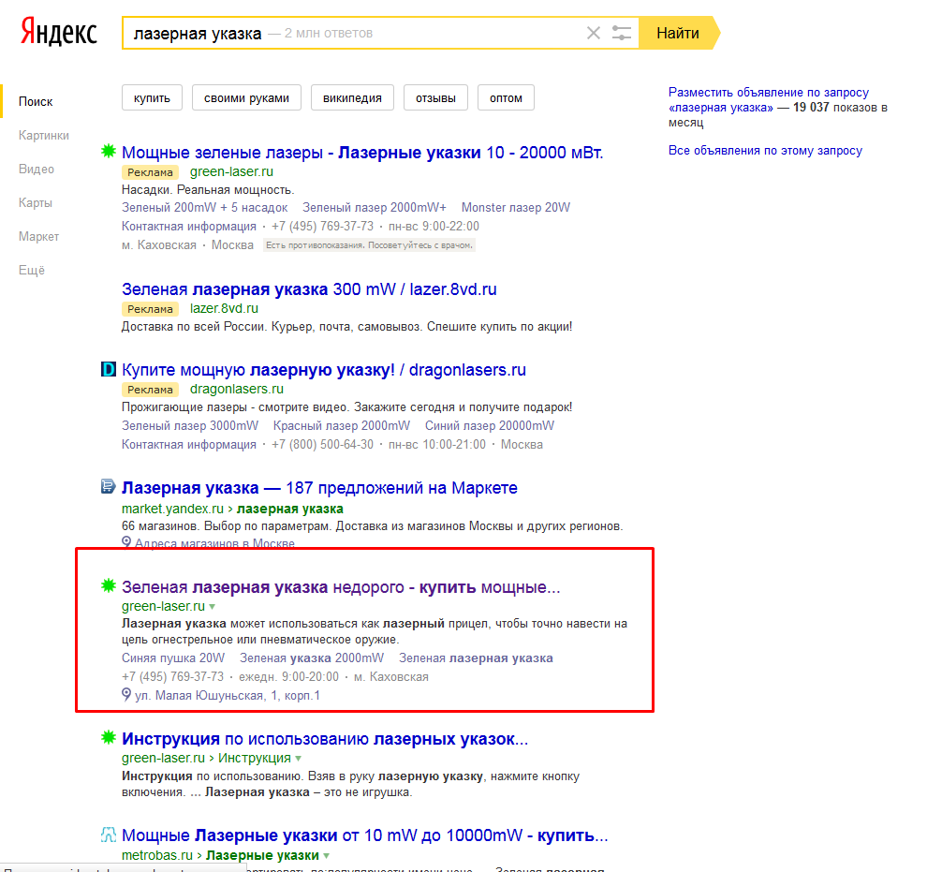Select the Поиск tab in sidebar
The image size is (927, 872).
pyautogui.click(x=36, y=102)
